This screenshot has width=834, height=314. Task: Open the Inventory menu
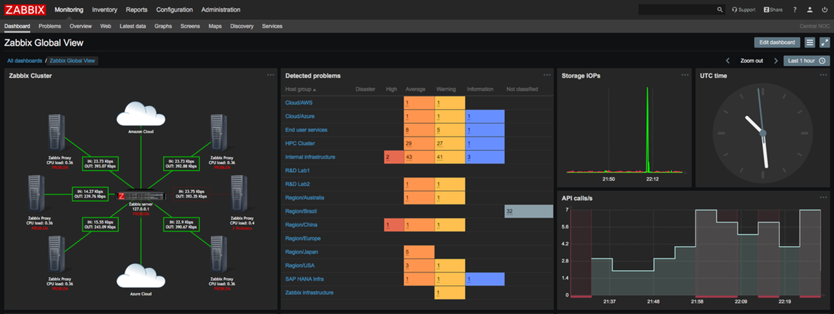(105, 10)
